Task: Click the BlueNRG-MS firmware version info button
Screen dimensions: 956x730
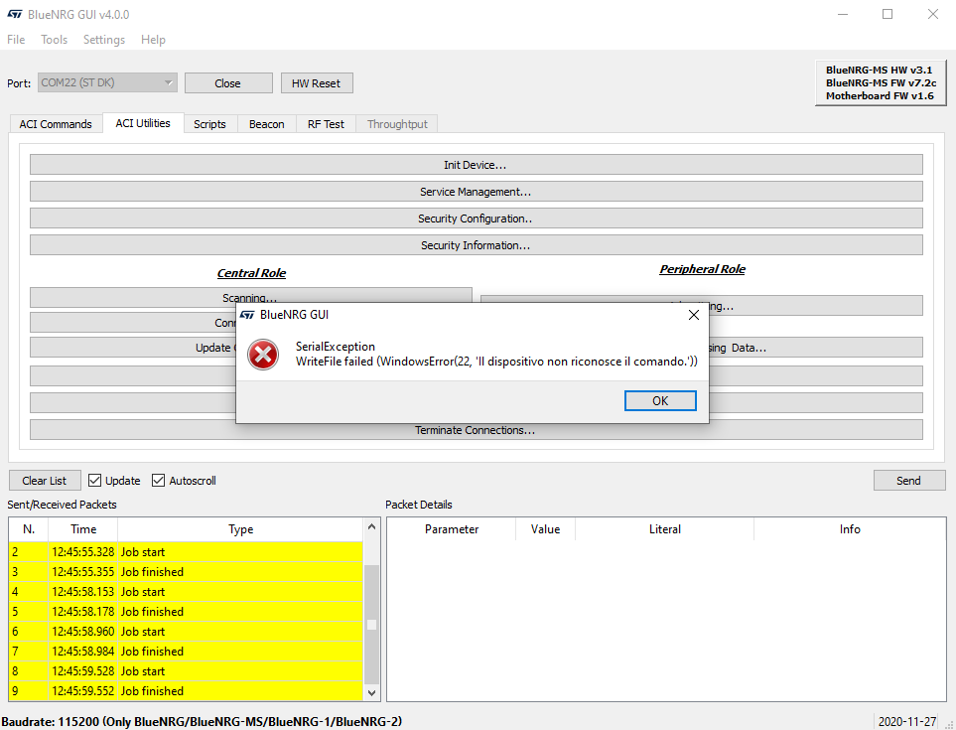Action: tap(881, 83)
